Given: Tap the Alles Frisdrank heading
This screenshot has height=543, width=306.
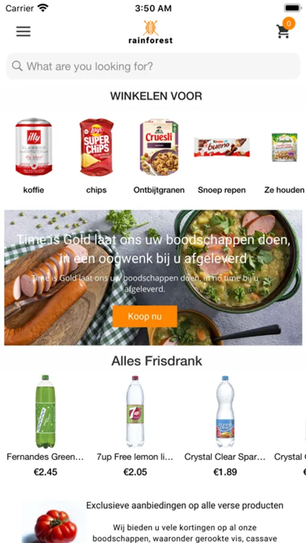Looking at the screenshot, I should tap(157, 361).
